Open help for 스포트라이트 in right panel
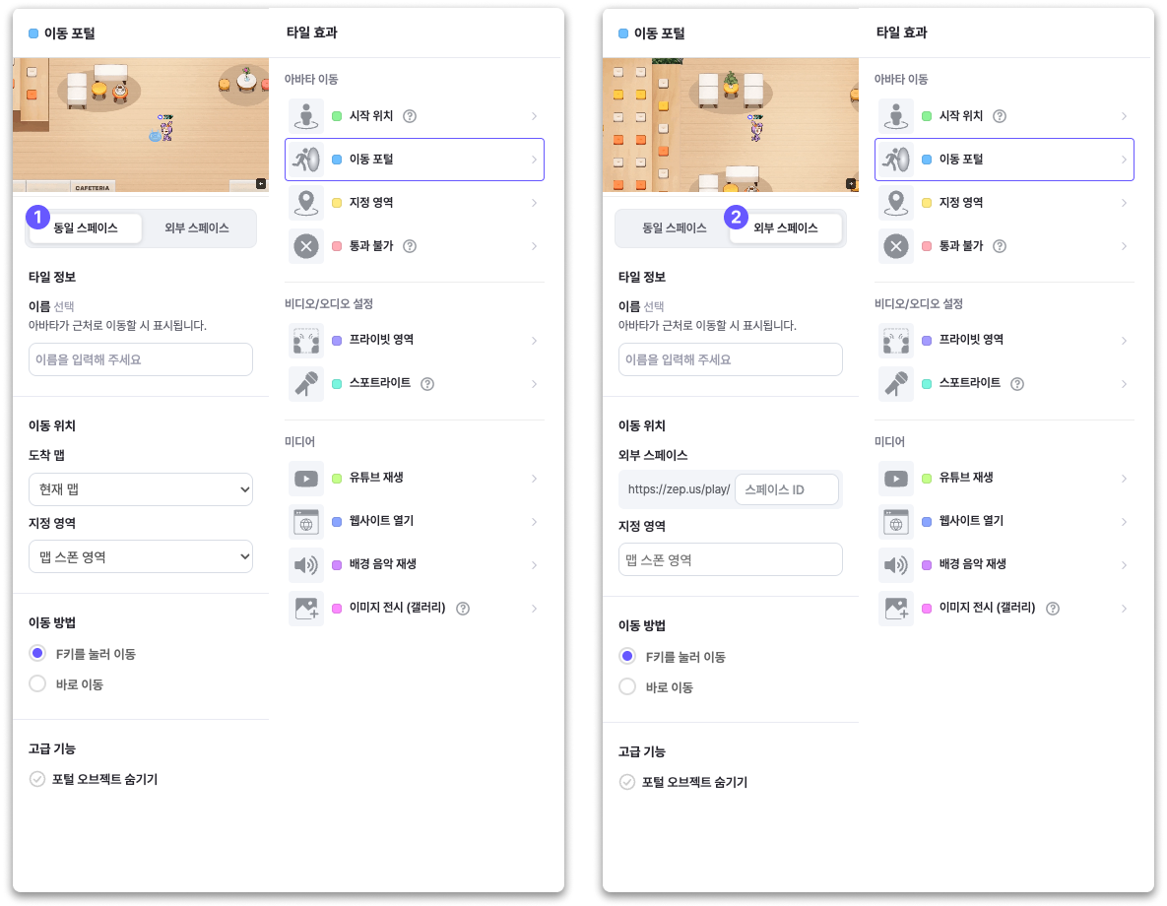 click(x=1017, y=383)
